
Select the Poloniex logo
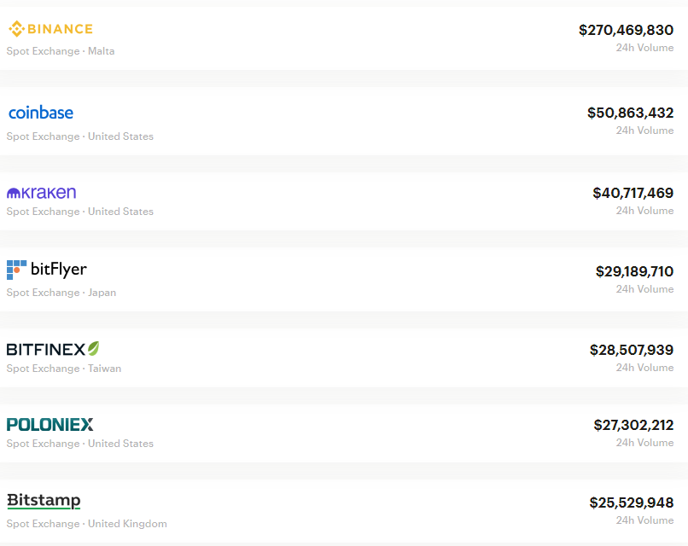[x=50, y=424]
